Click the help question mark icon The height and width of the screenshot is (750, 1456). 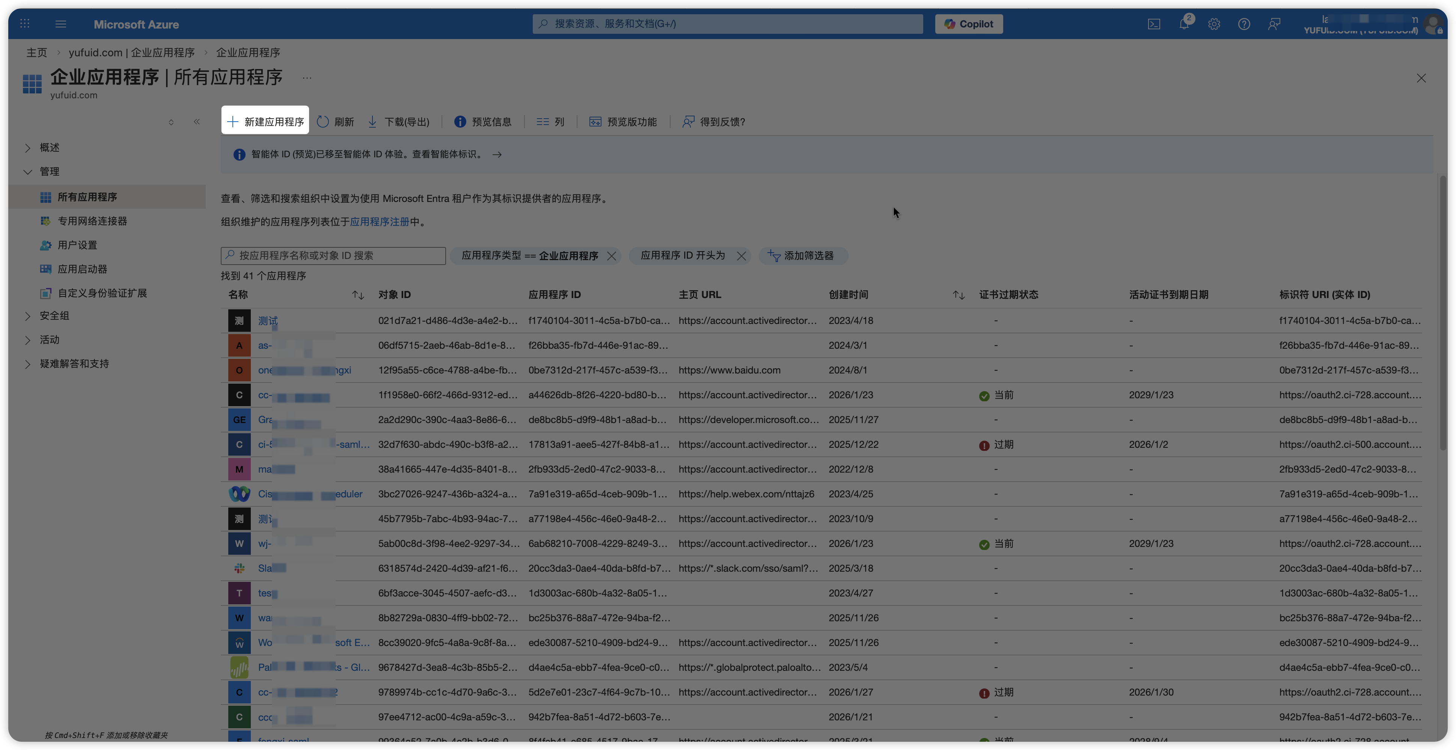1243,24
